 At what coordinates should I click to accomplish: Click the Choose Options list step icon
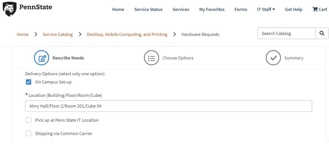151,58
